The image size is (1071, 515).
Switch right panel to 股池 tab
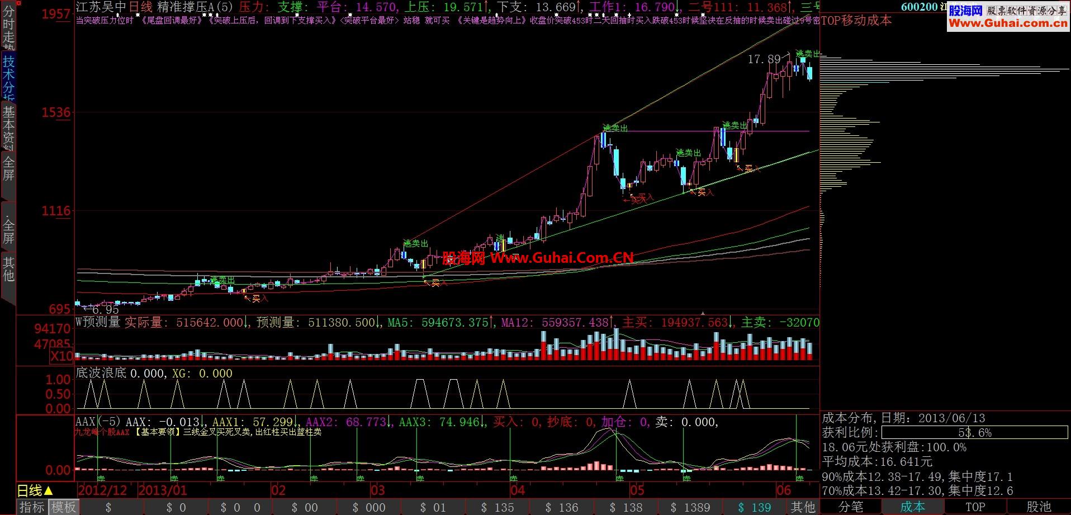(1039, 507)
